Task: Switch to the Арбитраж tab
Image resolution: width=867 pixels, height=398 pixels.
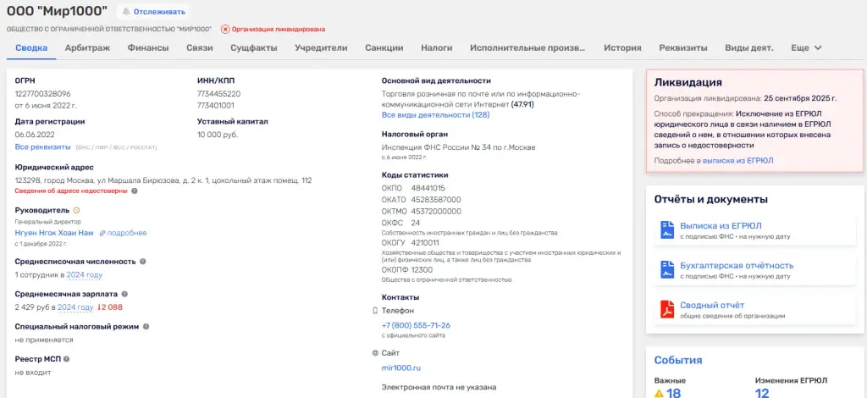Action: tap(87, 47)
